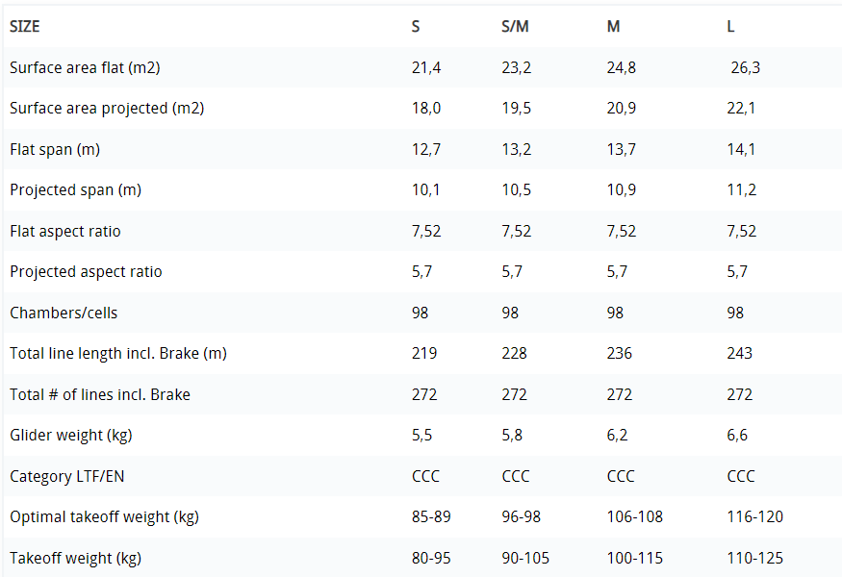Screen dimensions: 842x577
Task: Select the 10,1 projected span value
Action: [425, 190]
